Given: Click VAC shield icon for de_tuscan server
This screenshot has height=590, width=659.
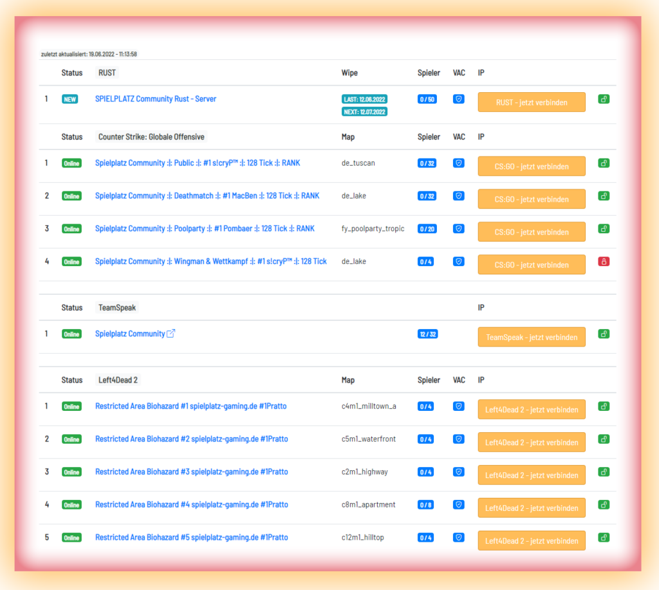Looking at the screenshot, I should [458, 163].
